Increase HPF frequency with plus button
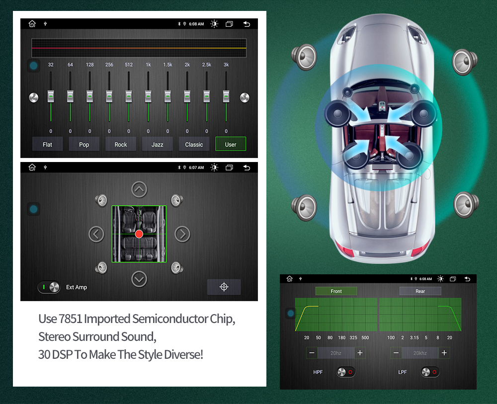The height and width of the screenshot is (404, 497). [x=360, y=353]
